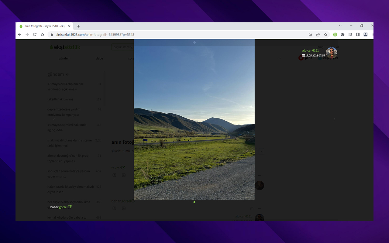Click the install app icon in address bar

coord(310,35)
